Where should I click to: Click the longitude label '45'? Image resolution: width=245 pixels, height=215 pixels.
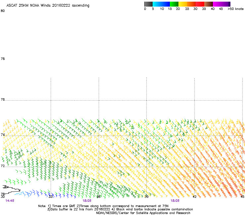coord(242,197)
